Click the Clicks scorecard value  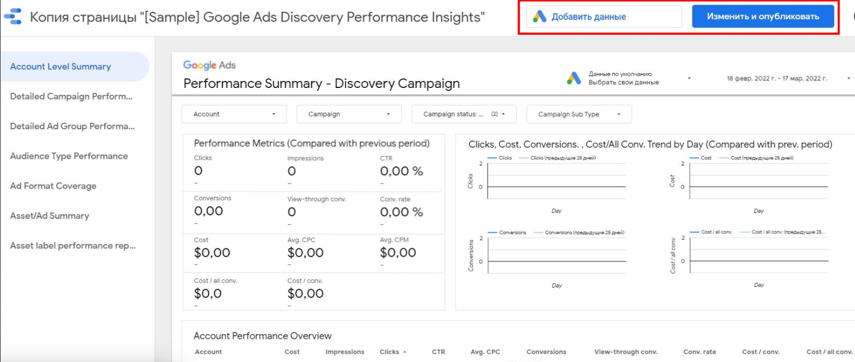click(x=198, y=171)
